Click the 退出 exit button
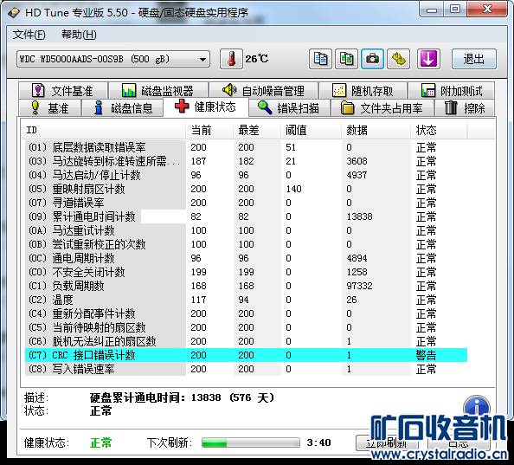 click(x=474, y=59)
